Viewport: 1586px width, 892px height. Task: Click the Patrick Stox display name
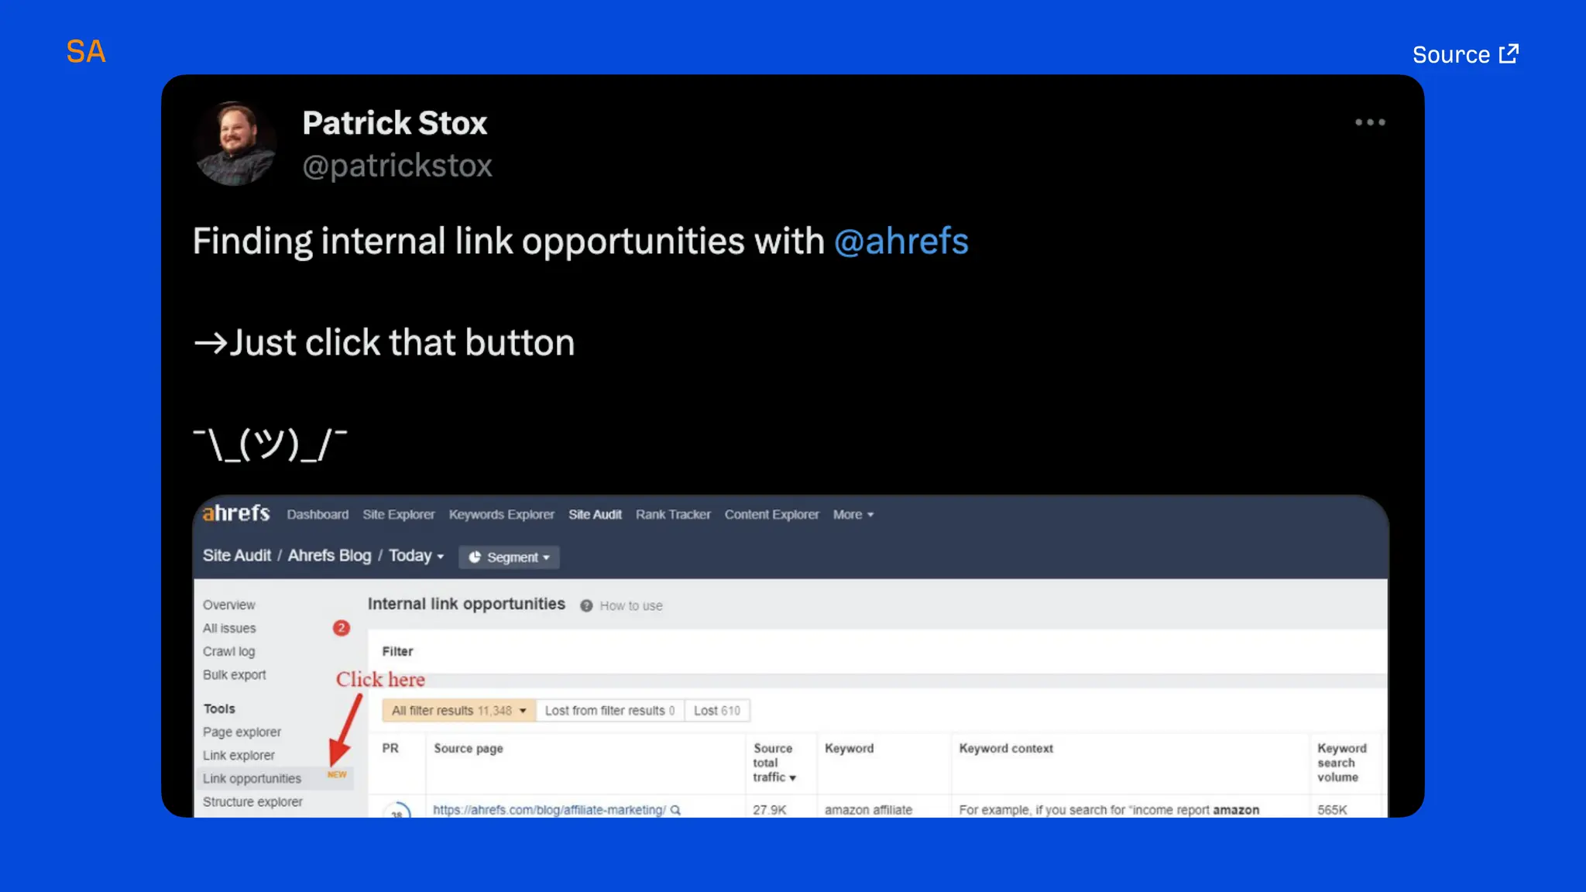pos(394,122)
